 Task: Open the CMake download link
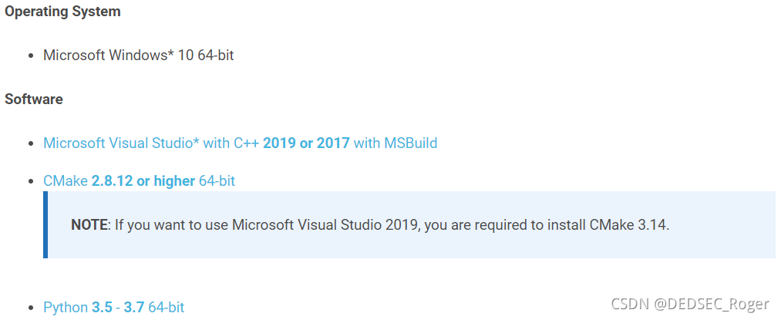point(139,180)
